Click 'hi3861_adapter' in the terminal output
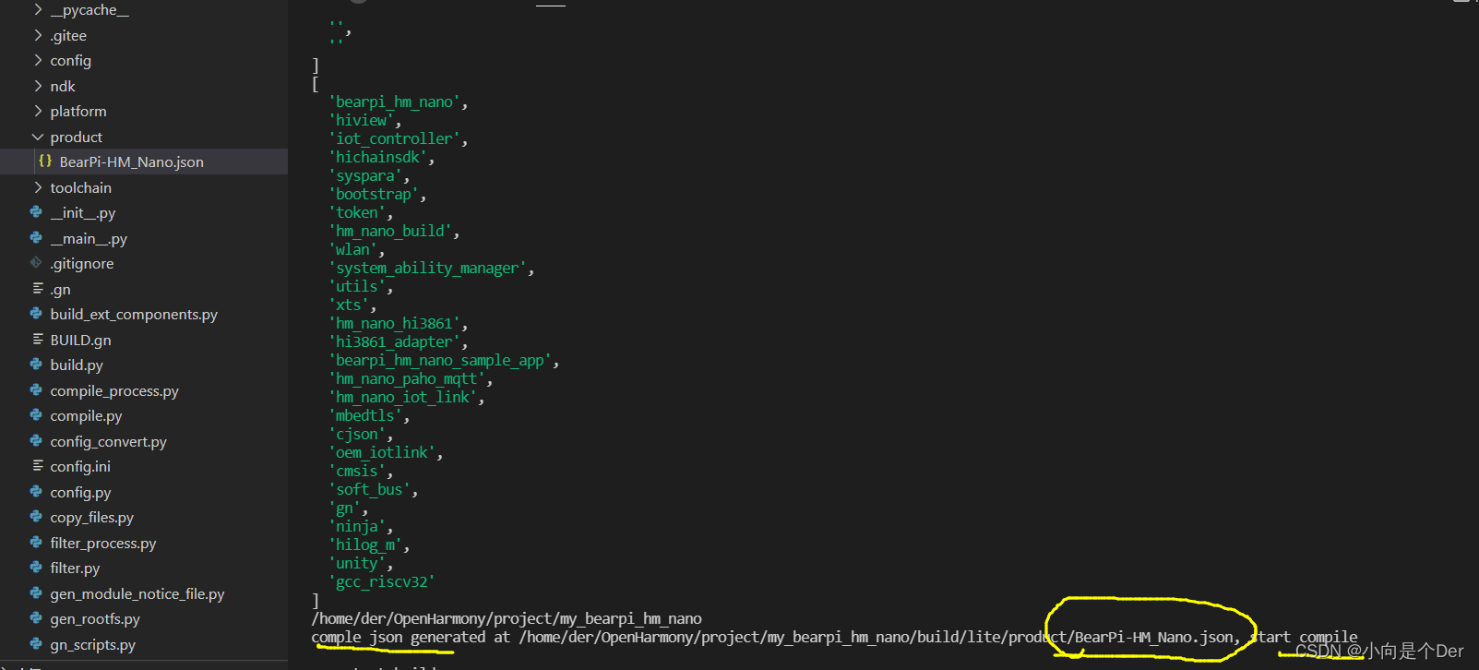Viewport: 1479px width, 670px height. 395,342
